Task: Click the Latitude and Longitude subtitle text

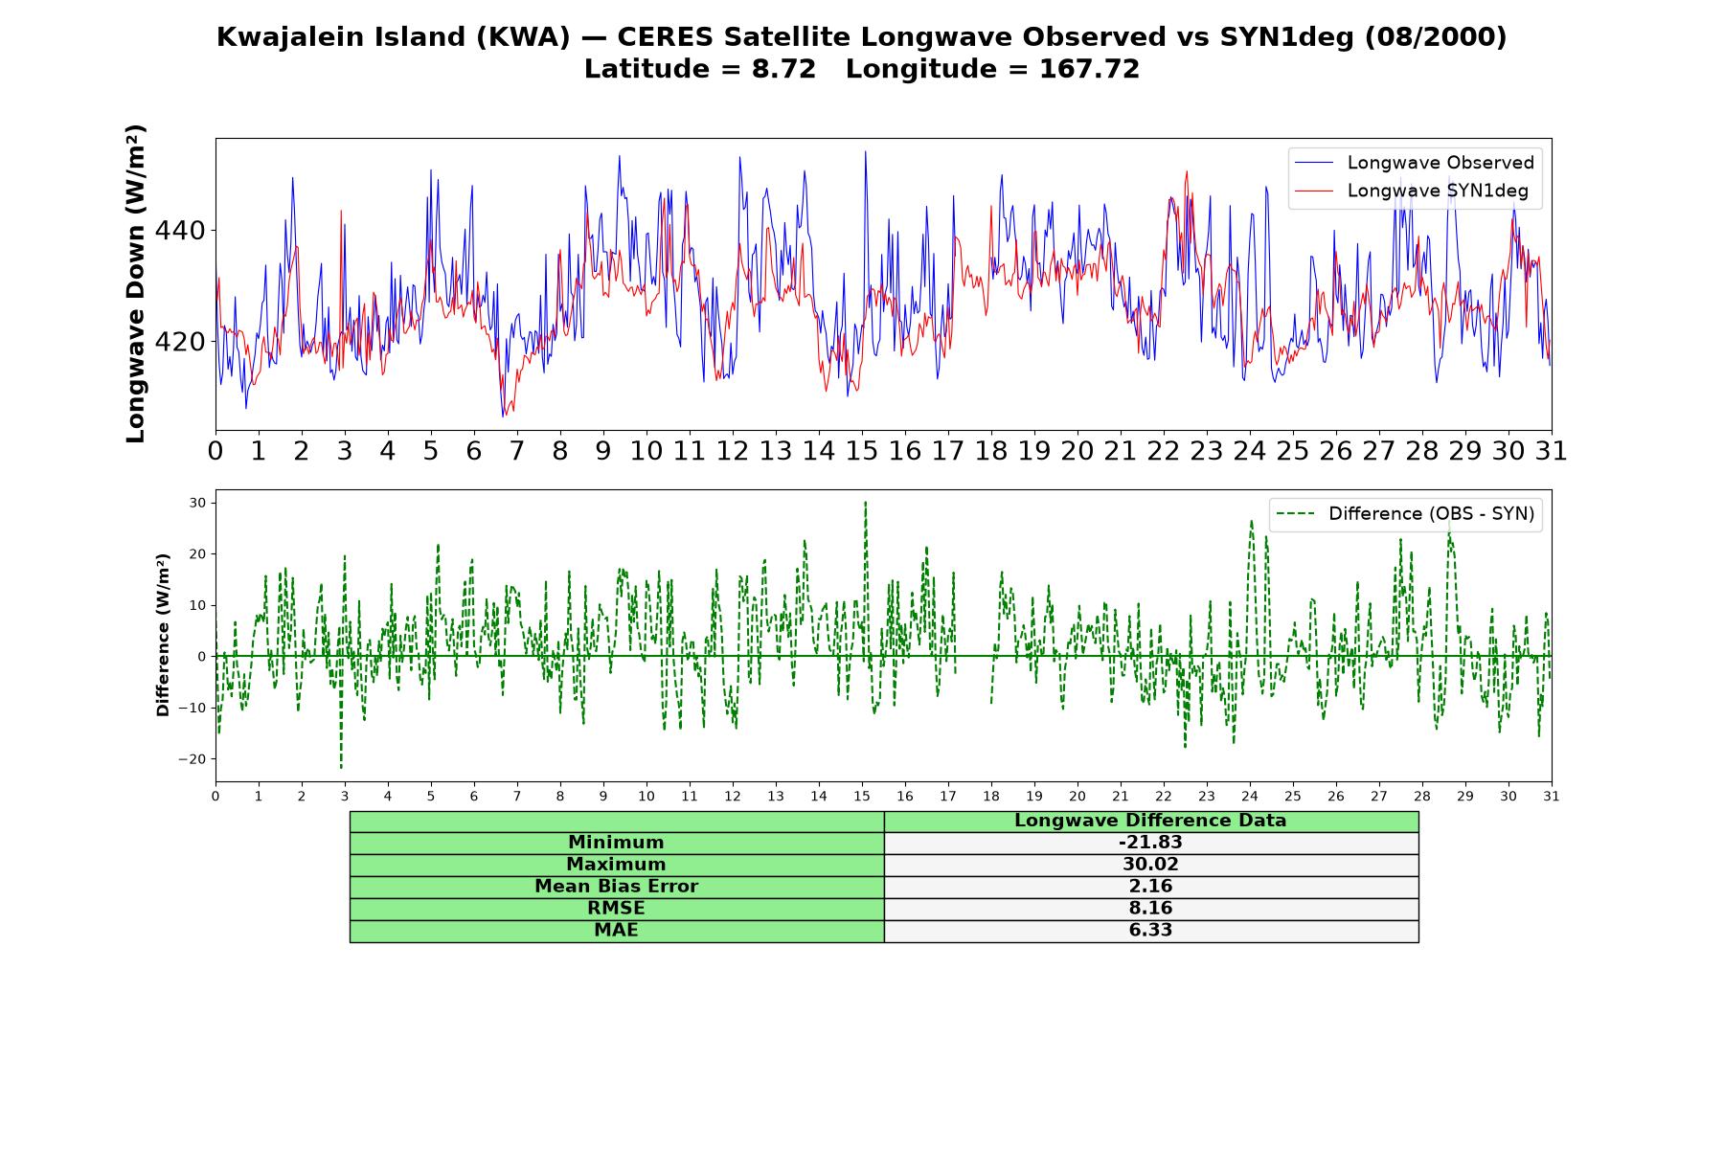Action: [x=862, y=69]
